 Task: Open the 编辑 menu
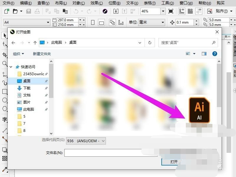click(26, 3)
